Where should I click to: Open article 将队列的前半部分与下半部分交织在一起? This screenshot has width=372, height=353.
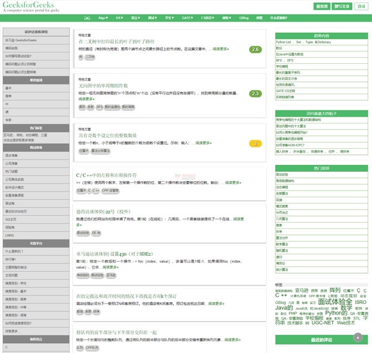click(x=117, y=333)
